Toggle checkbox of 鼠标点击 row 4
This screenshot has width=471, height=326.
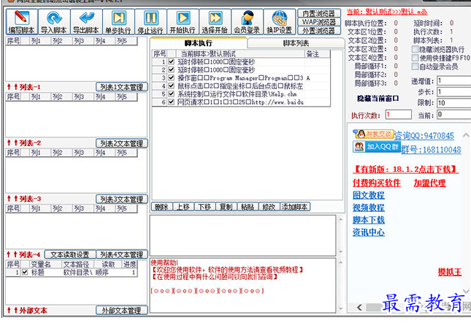[x=171, y=86]
